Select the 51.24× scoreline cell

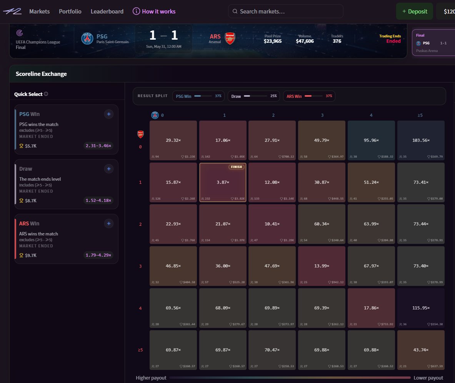pos(372,182)
